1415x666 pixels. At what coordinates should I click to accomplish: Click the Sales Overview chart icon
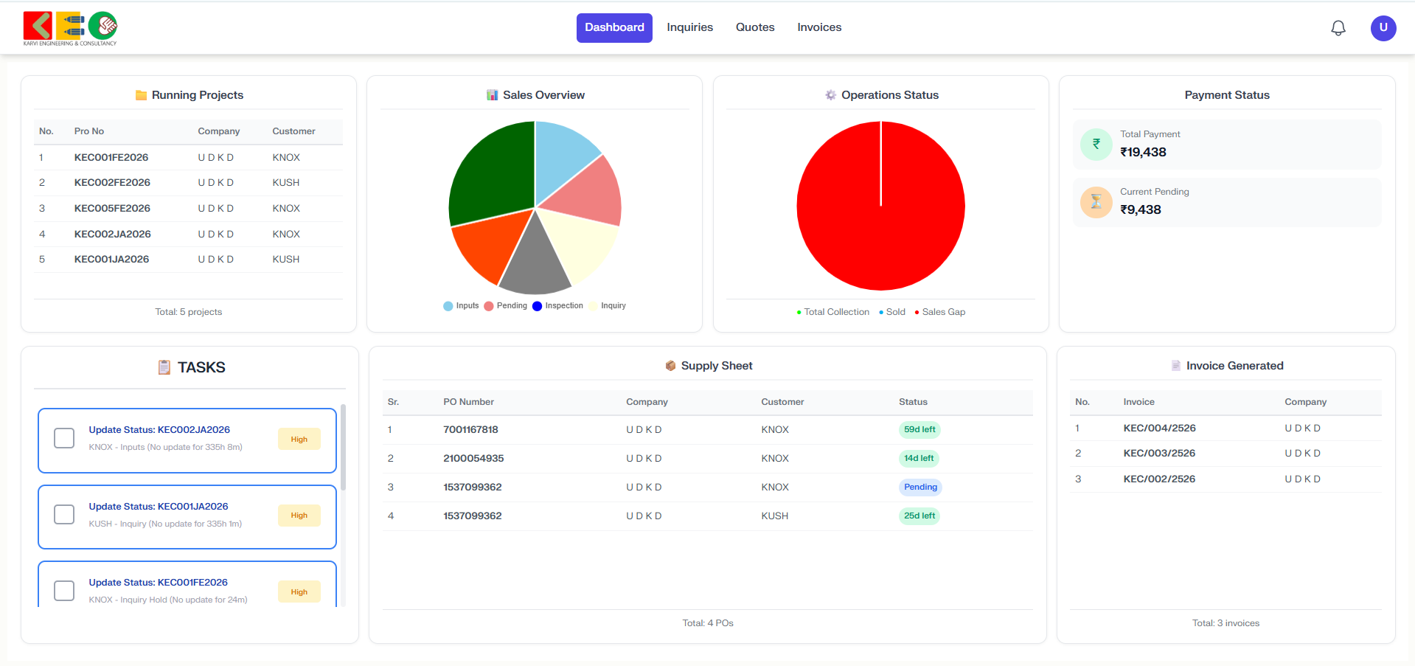point(492,95)
